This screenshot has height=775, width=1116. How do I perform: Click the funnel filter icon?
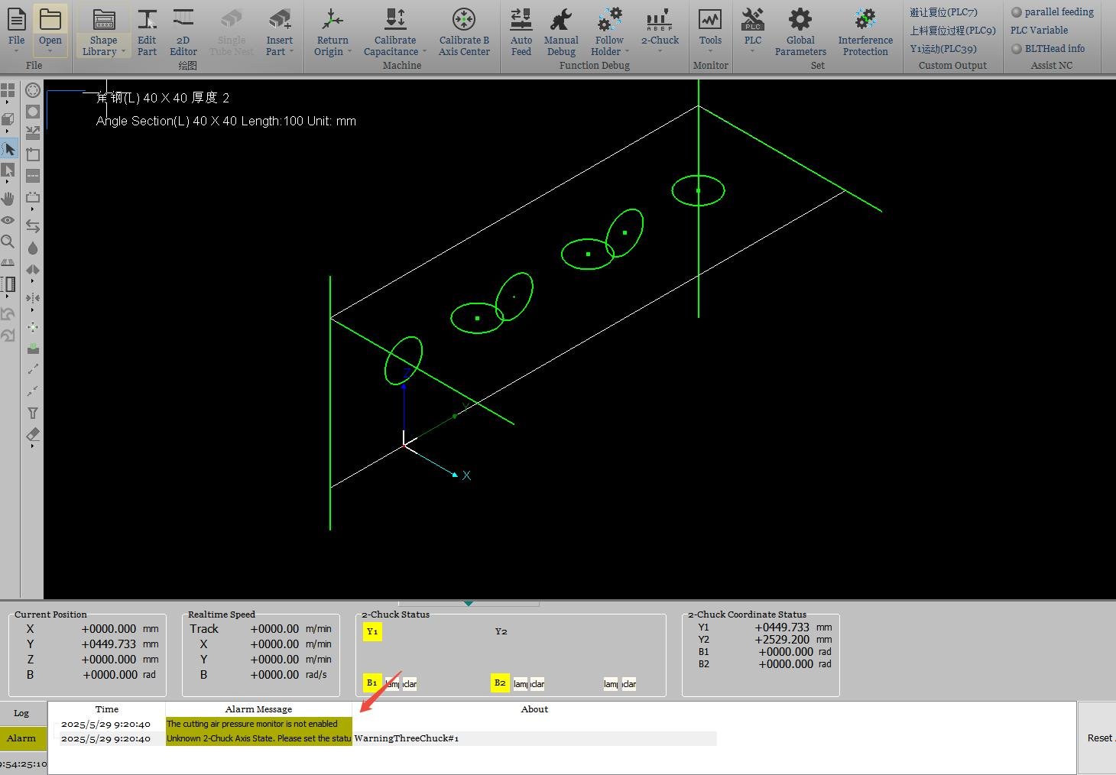tap(33, 413)
